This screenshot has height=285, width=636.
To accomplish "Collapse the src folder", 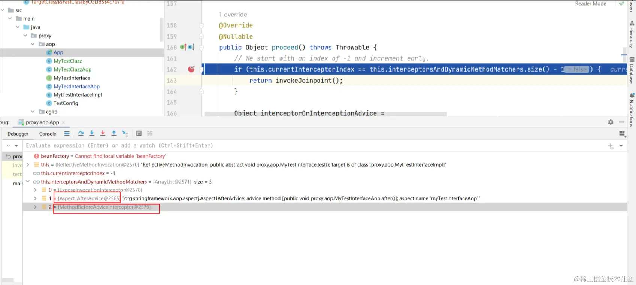I will (3, 10).
